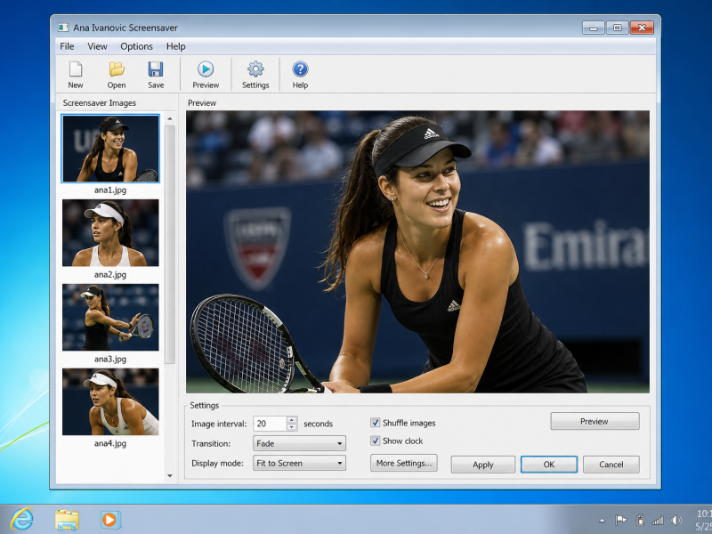Image resolution: width=712 pixels, height=534 pixels.
Task: Expand the Transition dropdown showing Fade
Action: 299,443
